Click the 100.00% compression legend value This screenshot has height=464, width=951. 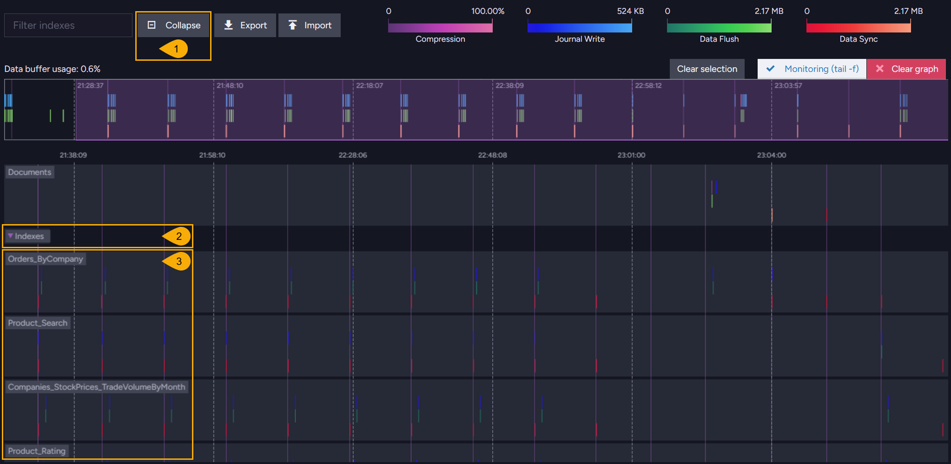tap(488, 11)
